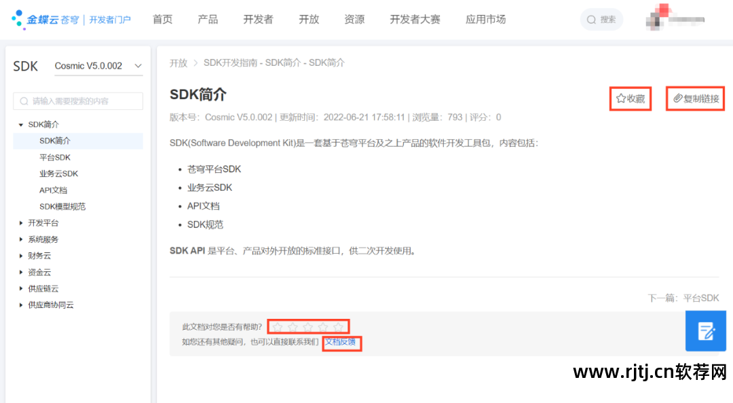
Task: Click the blurred username next to avatar
Action: pos(688,20)
